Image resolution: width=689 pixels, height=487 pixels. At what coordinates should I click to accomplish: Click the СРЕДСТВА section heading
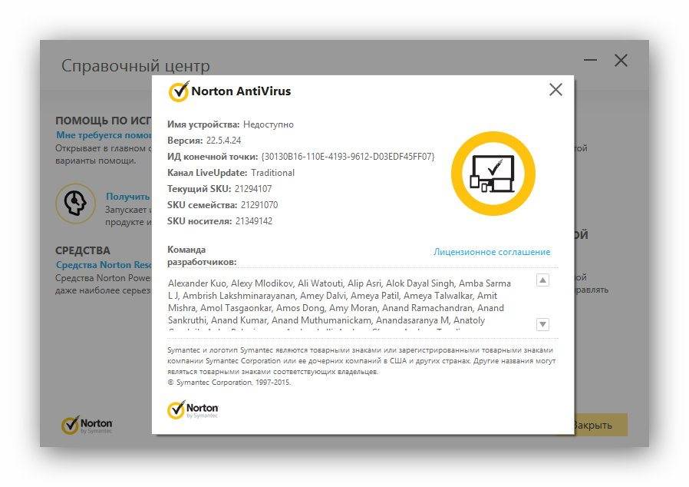(x=83, y=250)
